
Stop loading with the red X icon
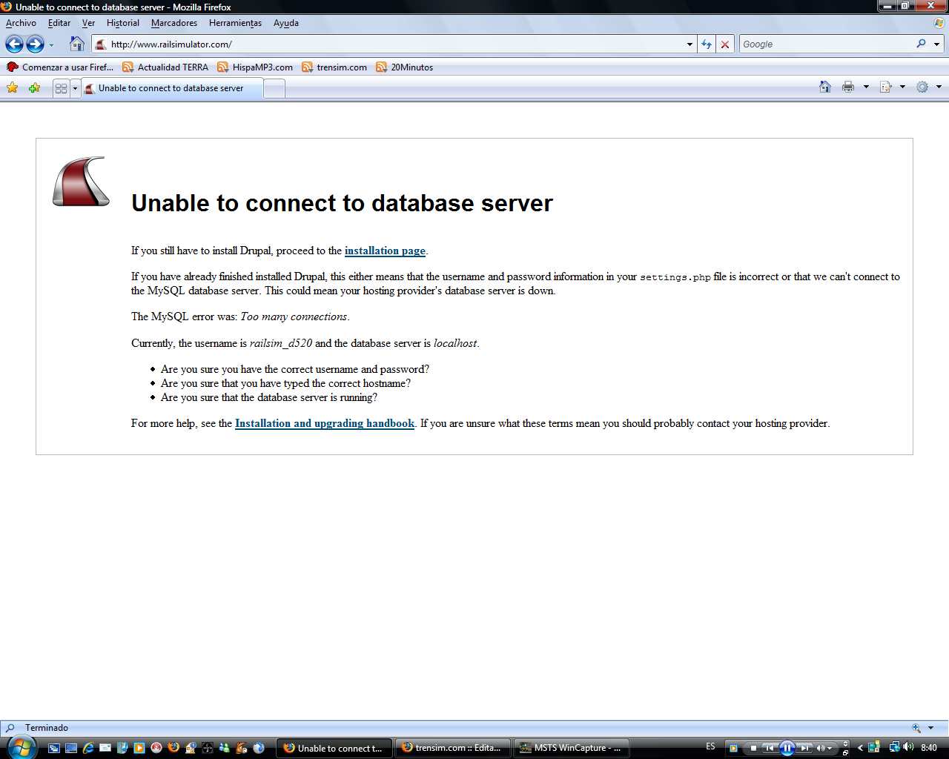(x=725, y=44)
